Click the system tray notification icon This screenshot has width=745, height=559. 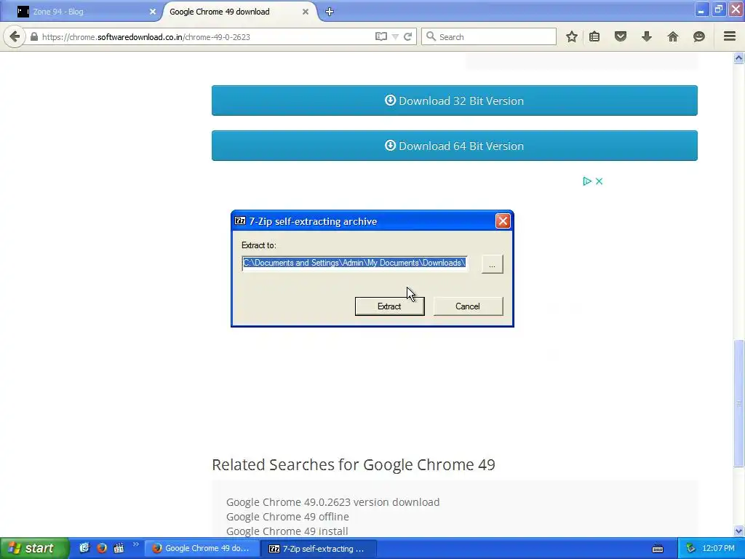pos(690,549)
